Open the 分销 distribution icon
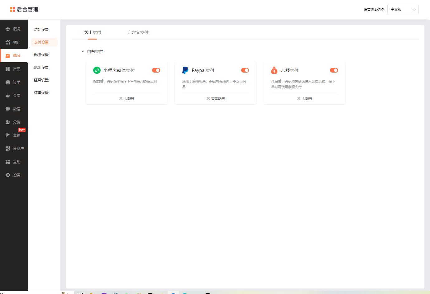Screen dimensions: 430x294 coord(8,122)
